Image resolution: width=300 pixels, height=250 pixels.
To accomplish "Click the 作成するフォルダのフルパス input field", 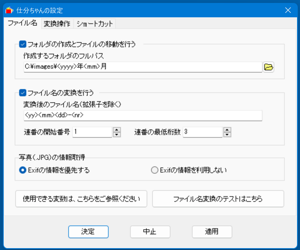I will [x=142, y=67].
